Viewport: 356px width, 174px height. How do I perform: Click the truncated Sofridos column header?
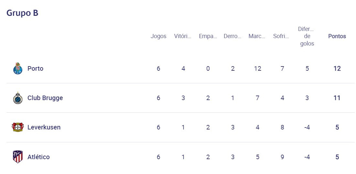281,36
